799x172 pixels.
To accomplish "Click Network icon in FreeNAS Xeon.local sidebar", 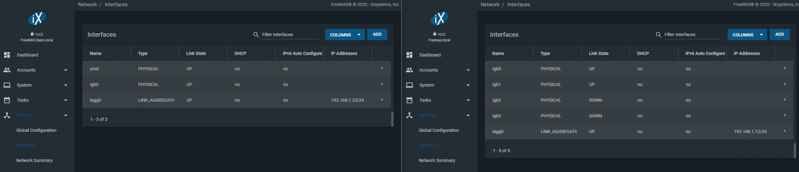I will pos(7,115).
